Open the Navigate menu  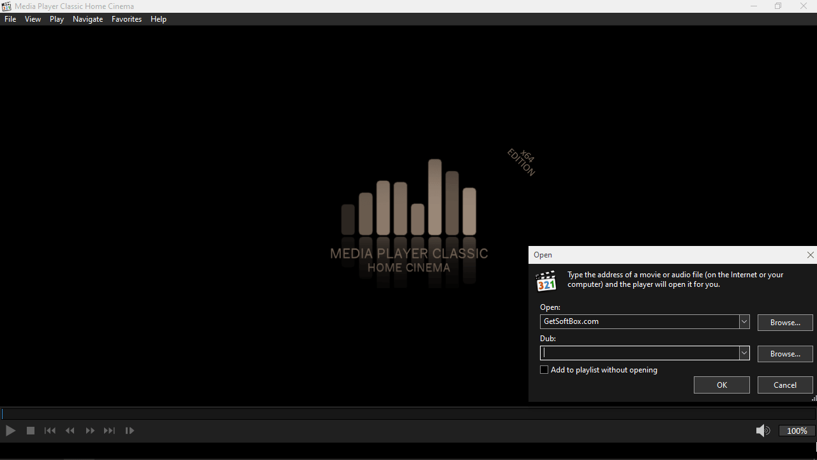88,19
